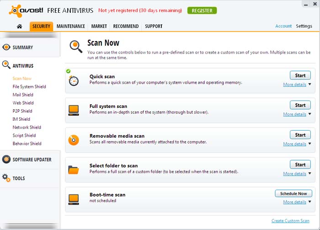The height and width of the screenshot is (230, 320).
Task: Select IM Shield in sidebar
Action: pos(21,119)
